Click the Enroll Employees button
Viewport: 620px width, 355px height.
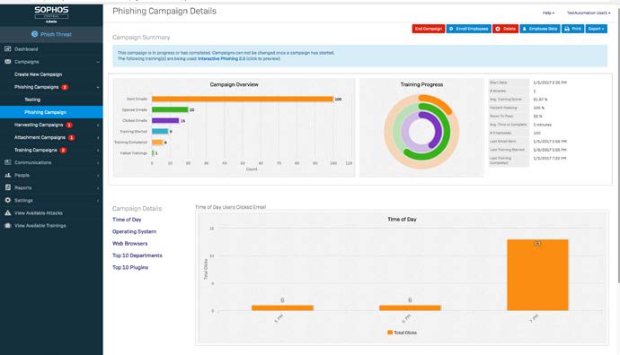click(x=469, y=29)
